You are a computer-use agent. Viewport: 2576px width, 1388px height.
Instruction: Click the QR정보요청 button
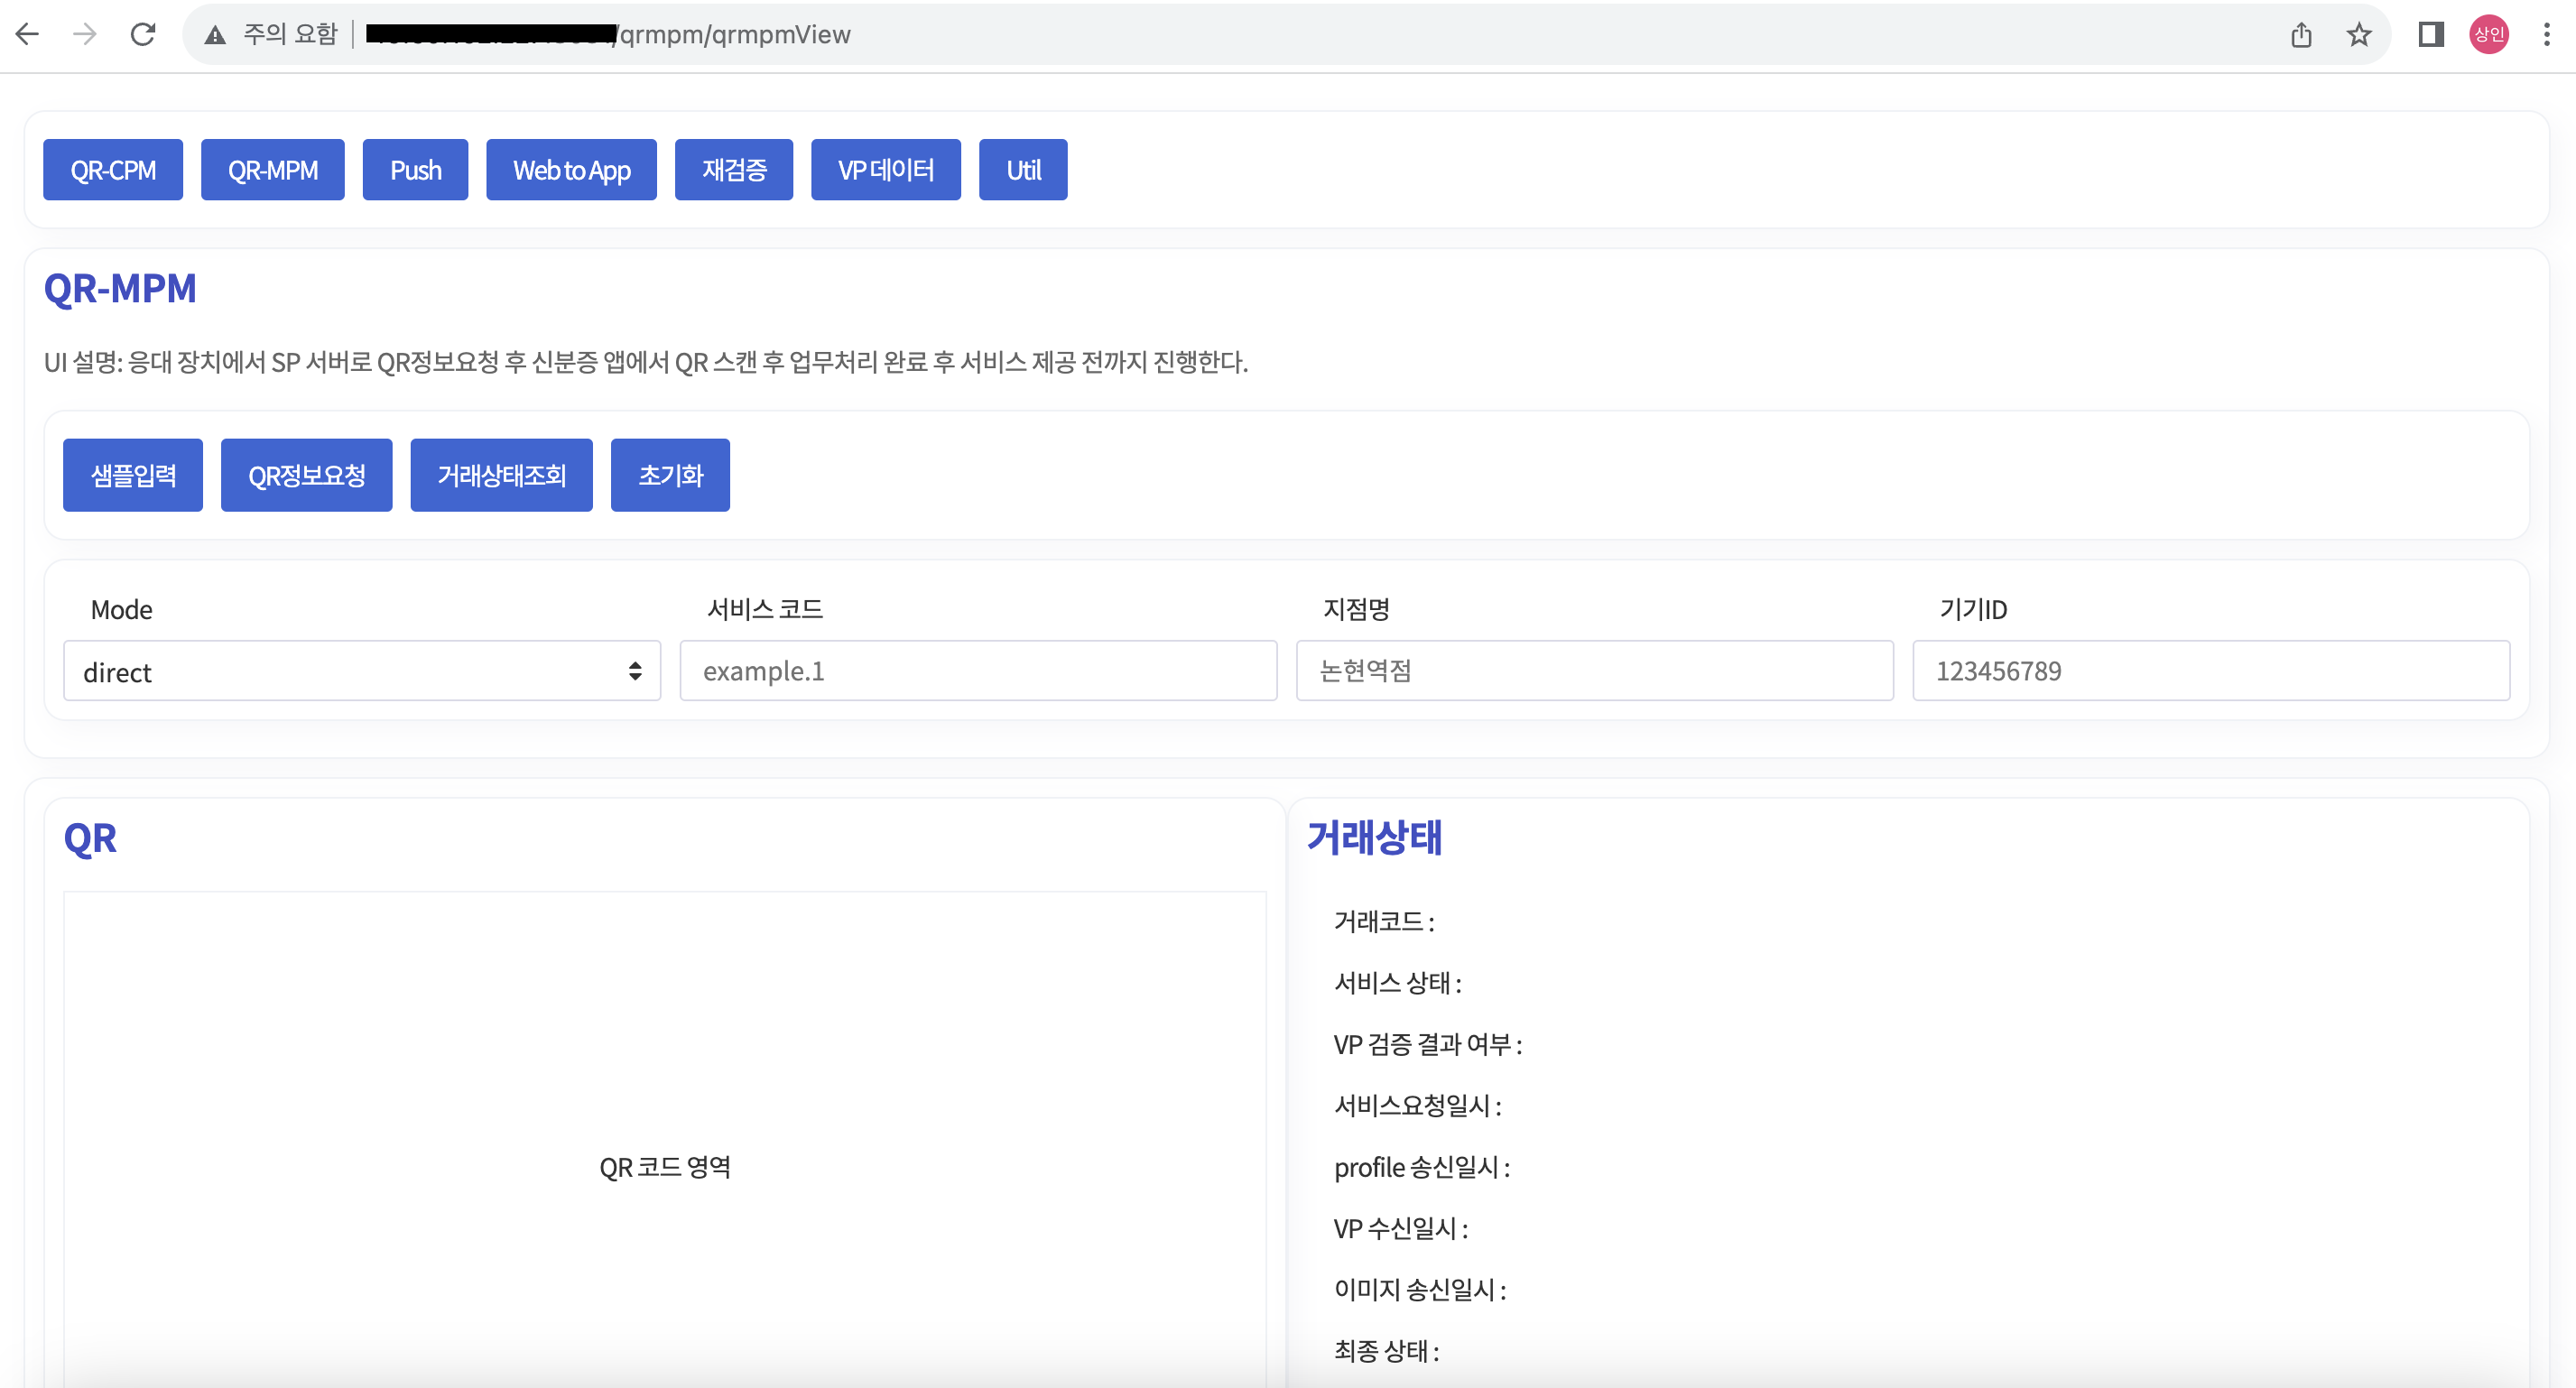(306, 475)
